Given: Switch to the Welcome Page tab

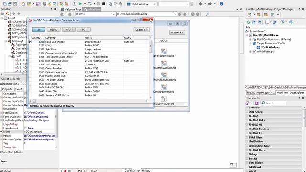Looking at the screenshot, I should click(71, 9).
